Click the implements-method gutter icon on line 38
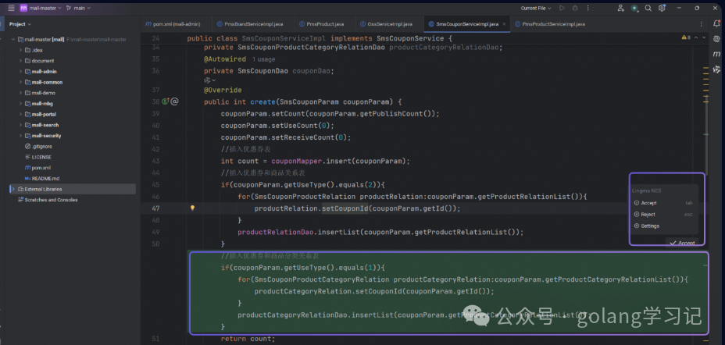The image size is (725, 345). (x=166, y=101)
